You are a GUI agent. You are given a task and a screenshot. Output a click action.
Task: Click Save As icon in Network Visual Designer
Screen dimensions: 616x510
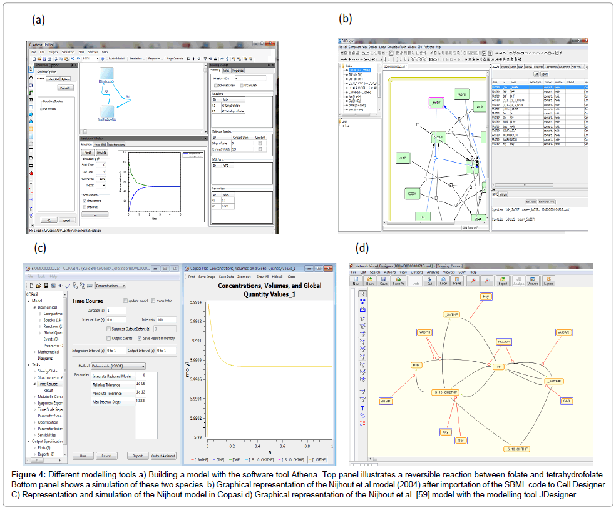[x=398, y=281]
